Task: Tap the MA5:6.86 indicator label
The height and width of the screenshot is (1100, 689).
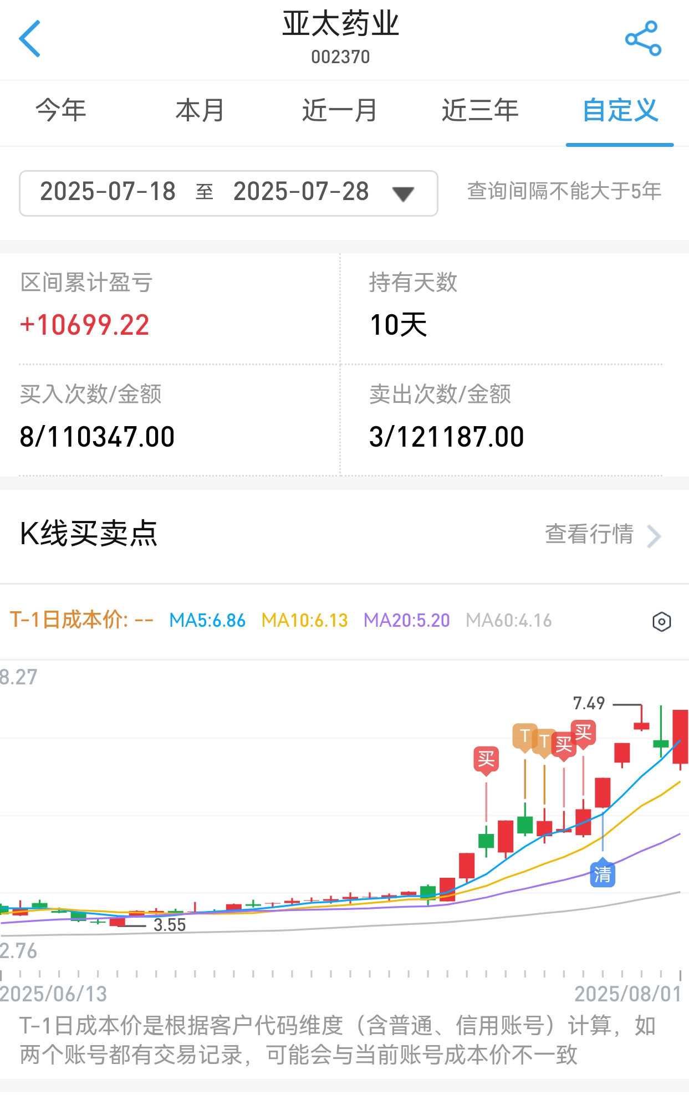Action: pos(207,620)
